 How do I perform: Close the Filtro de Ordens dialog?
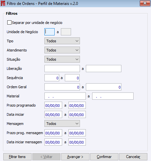pyautogui.click(x=145, y=3)
